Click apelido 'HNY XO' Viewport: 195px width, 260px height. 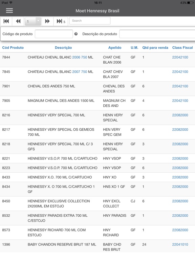[110, 177]
